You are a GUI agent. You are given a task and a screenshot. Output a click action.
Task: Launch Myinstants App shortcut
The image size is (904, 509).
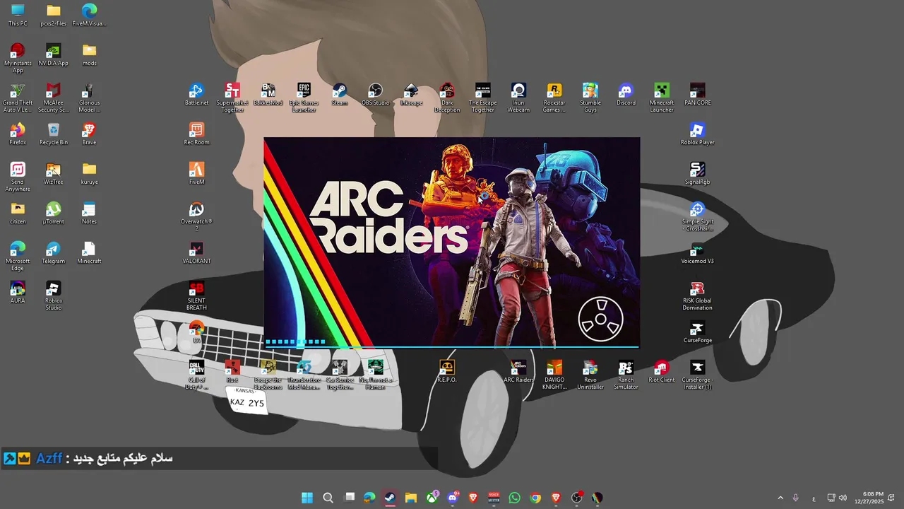click(18, 58)
